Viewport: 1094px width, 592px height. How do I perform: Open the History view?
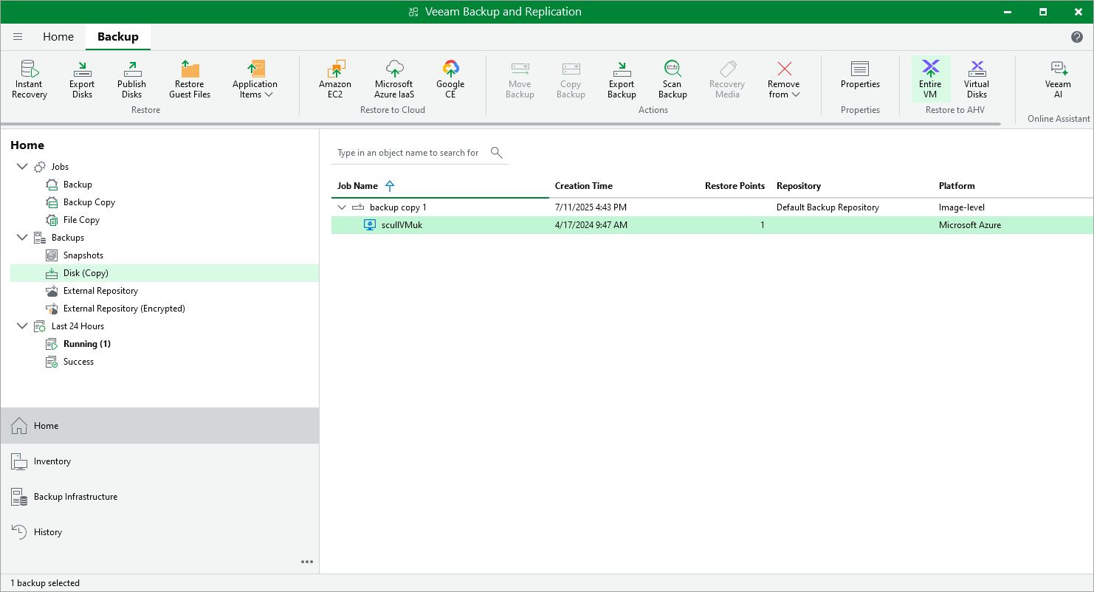[159, 532]
